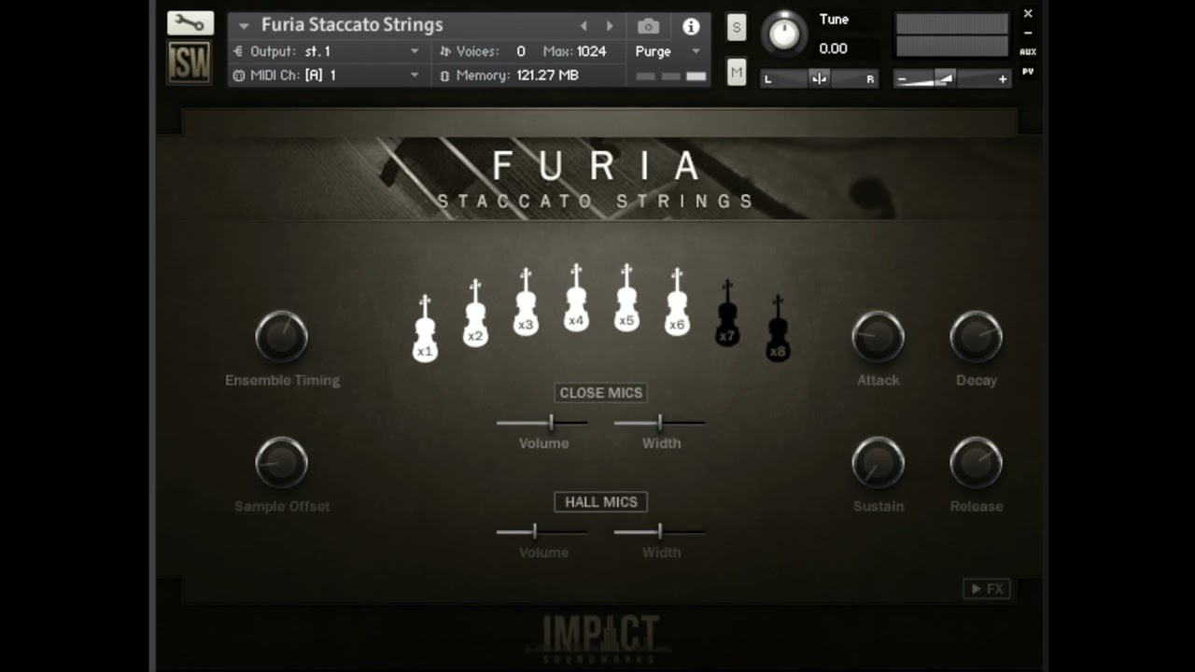Image resolution: width=1195 pixels, height=672 pixels.
Task: Expand the instrument name dropdown triangle
Action: pyautogui.click(x=244, y=26)
